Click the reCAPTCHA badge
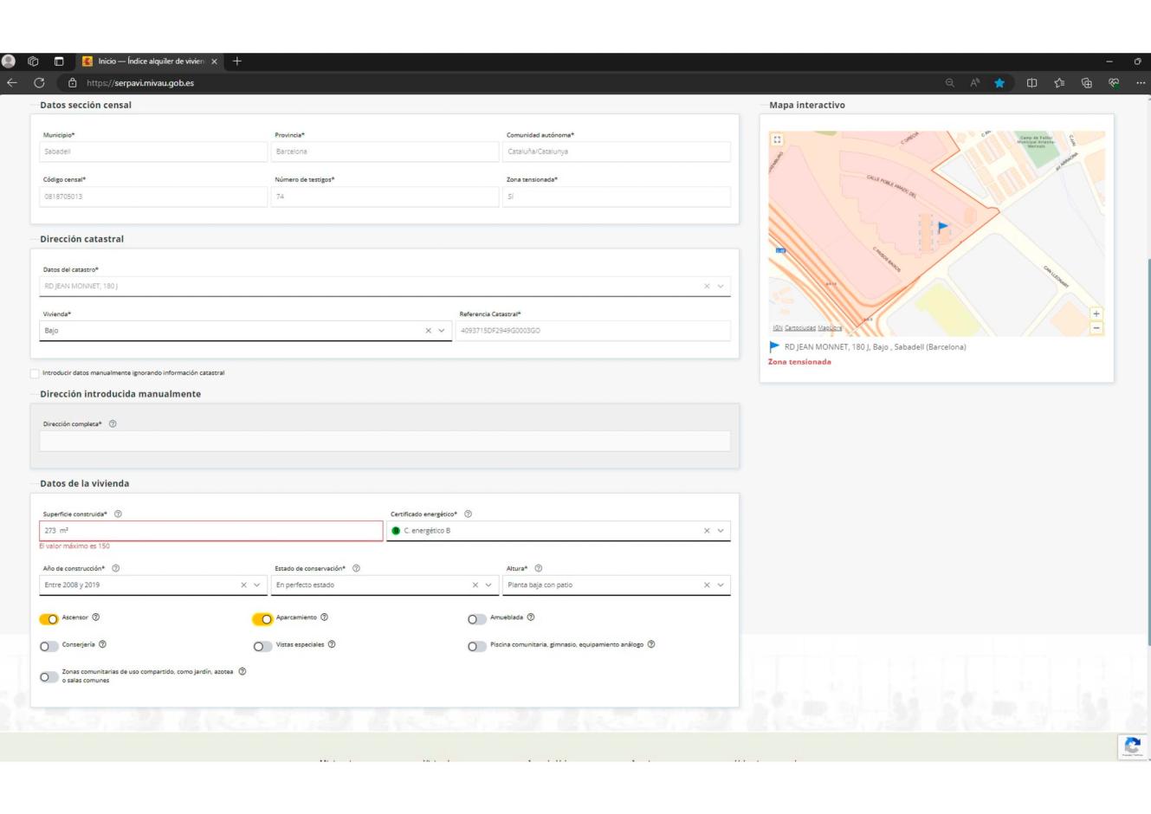The width and height of the screenshot is (1151, 814). point(1131,746)
